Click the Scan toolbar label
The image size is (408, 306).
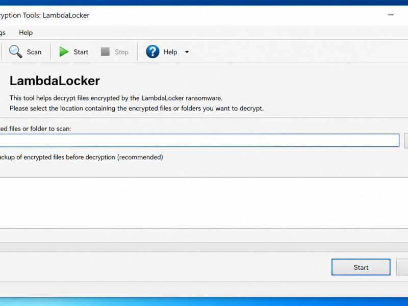pos(34,52)
